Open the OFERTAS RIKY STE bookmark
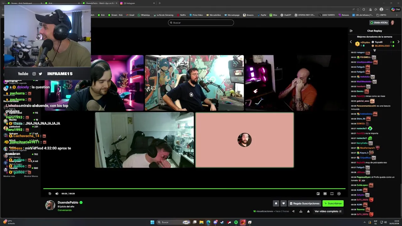This screenshot has width=402, height=226. [305, 15]
